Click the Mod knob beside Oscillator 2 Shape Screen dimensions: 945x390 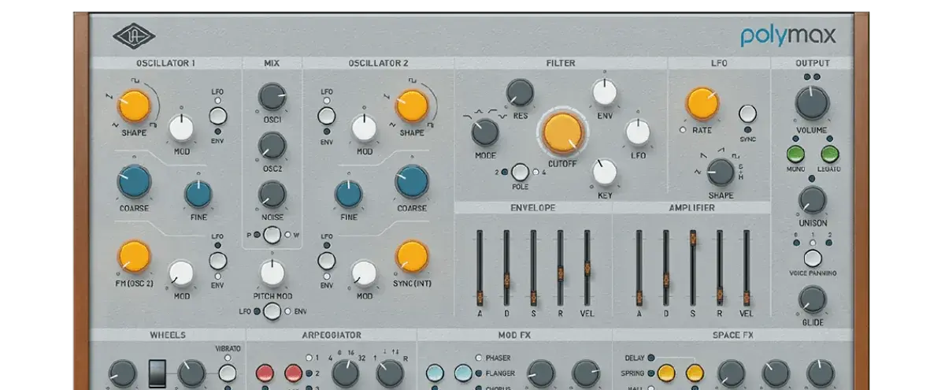[x=364, y=128]
